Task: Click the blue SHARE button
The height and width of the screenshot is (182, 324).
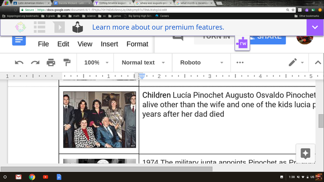Action: coord(268,40)
